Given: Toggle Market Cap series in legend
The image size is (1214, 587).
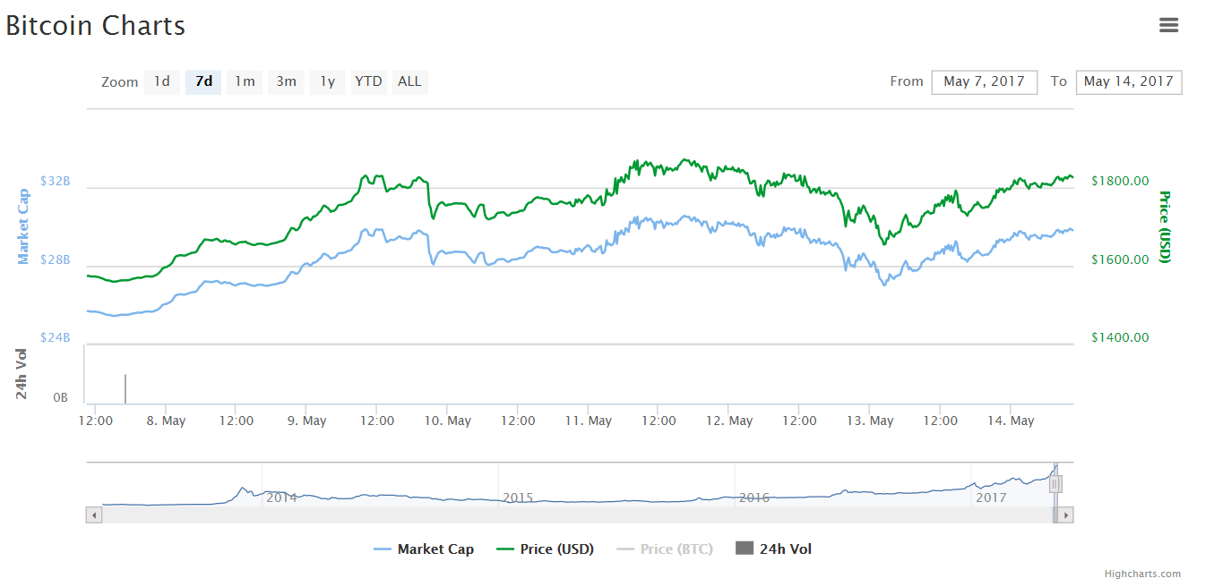Looking at the screenshot, I should tap(424, 549).
